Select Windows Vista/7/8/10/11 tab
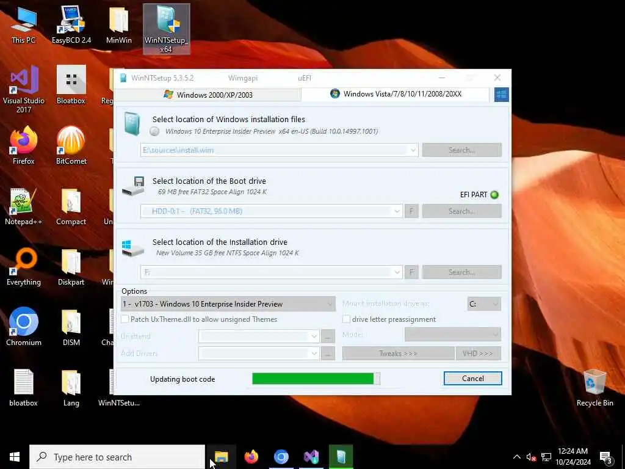The image size is (625, 469). point(396,94)
